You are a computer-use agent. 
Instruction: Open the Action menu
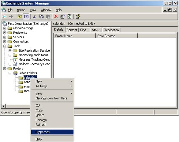coord(21,10)
